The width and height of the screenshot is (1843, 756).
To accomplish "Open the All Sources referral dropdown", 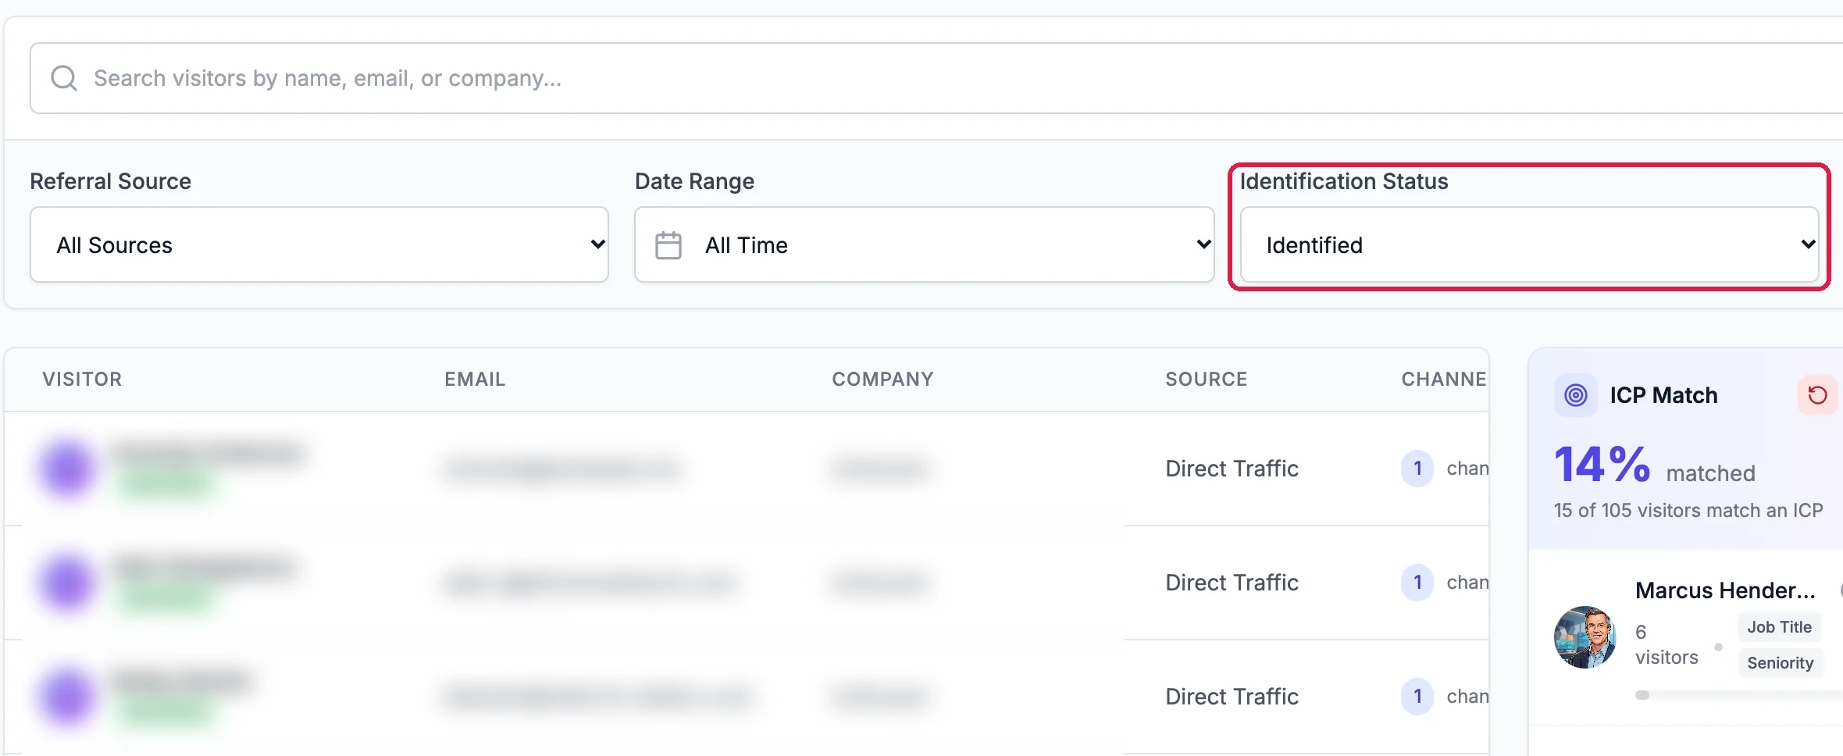I will click(x=319, y=244).
